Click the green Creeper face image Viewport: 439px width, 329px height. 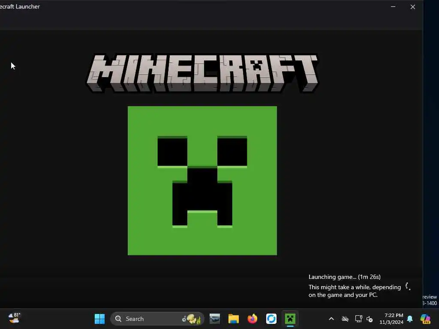coord(202,180)
